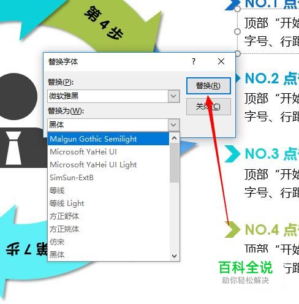Open the 替换(P) font dropdown arrow
299x304 pixels.
(x=173, y=96)
